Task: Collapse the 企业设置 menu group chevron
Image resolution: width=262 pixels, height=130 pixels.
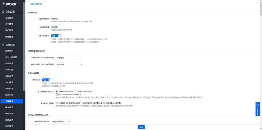Action: (20, 12)
